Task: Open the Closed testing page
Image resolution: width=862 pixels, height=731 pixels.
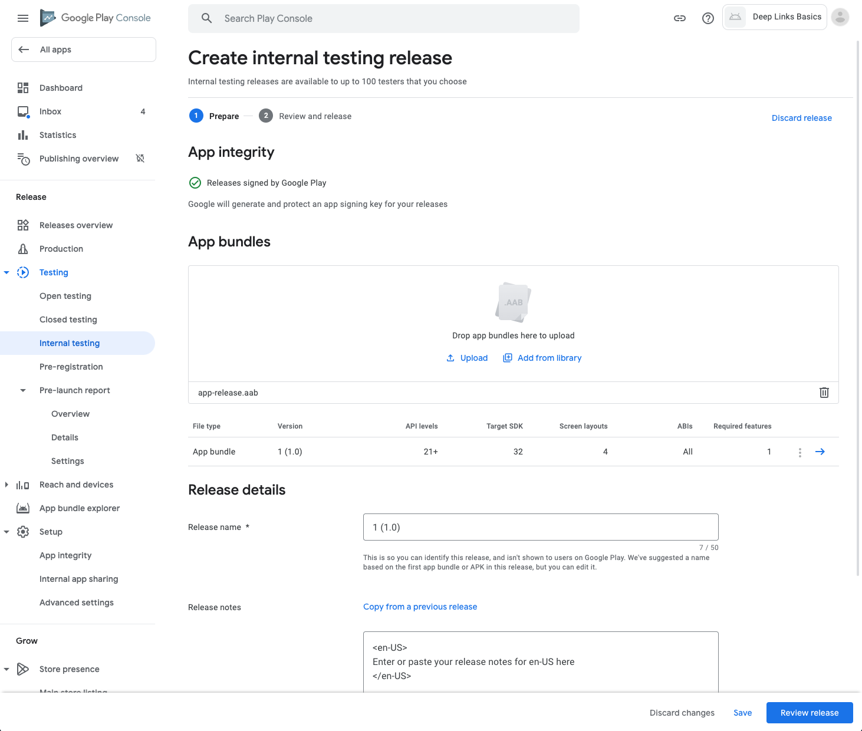Action: [x=68, y=319]
